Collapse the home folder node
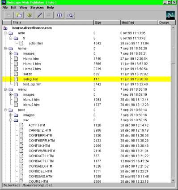 click(x=5, y=49)
